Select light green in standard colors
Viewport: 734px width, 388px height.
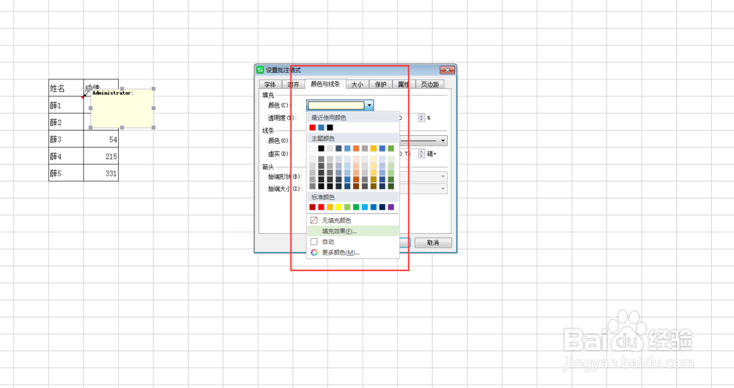(347, 207)
